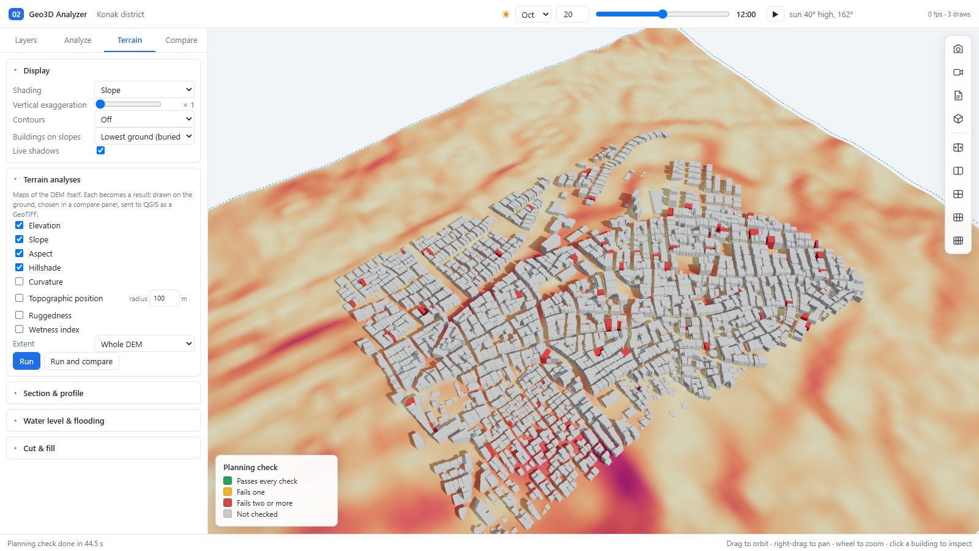Image resolution: width=979 pixels, height=551 pixels.
Task: Select the split-swipe compare view icon
Action: pos(958,148)
